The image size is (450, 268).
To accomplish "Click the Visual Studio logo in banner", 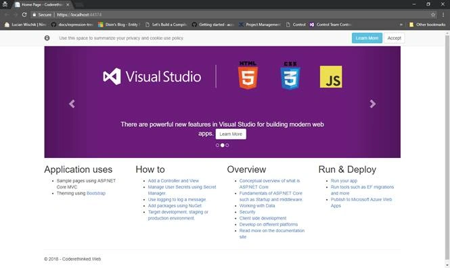I will (x=152, y=77).
